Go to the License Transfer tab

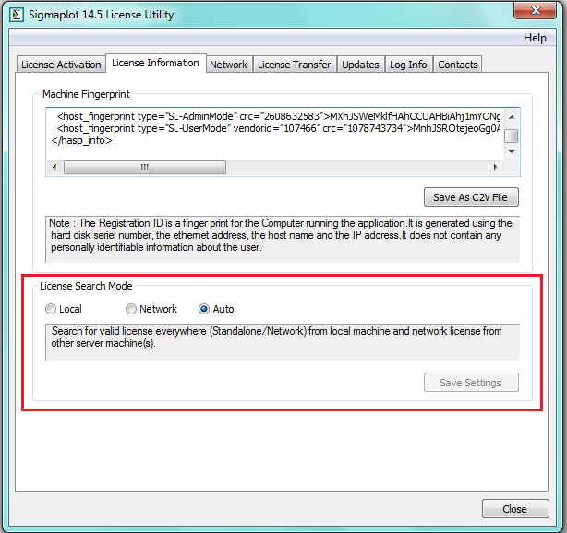[295, 65]
